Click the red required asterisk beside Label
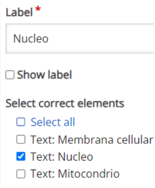Viewport: 155px width, 188px height. point(38,9)
